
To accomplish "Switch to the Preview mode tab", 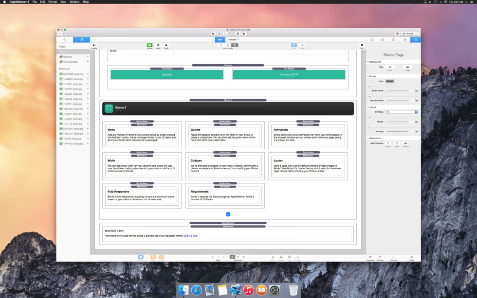I will click(234, 39).
